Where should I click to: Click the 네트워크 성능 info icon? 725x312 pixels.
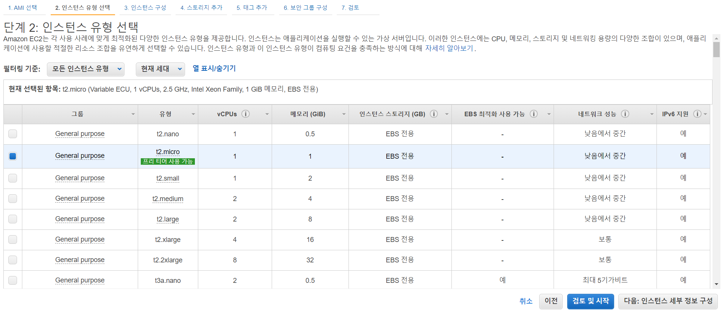point(625,114)
